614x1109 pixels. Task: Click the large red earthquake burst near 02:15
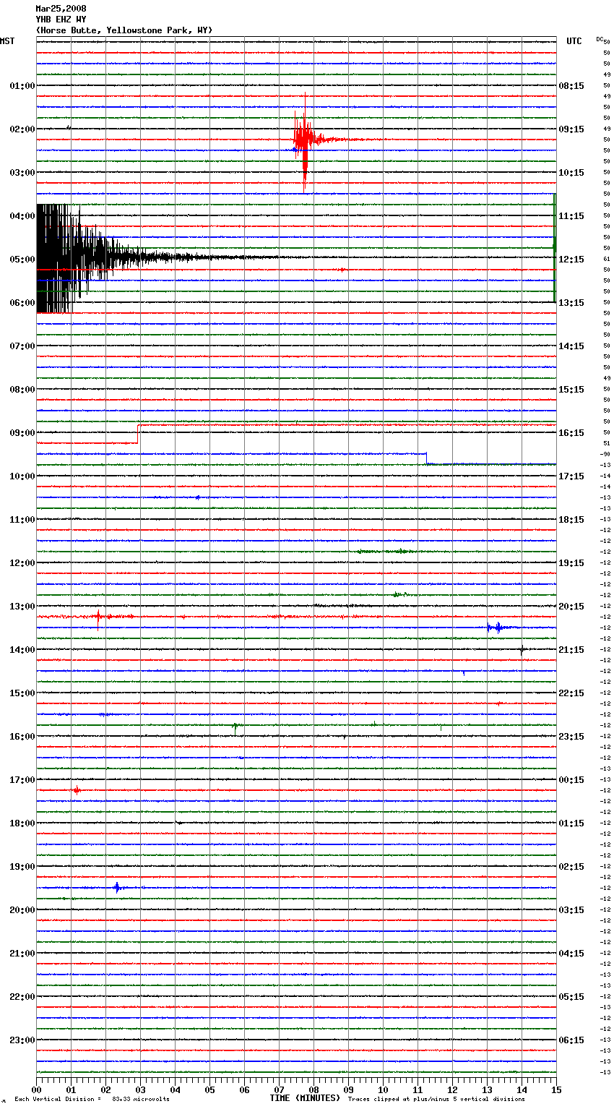pos(306,140)
